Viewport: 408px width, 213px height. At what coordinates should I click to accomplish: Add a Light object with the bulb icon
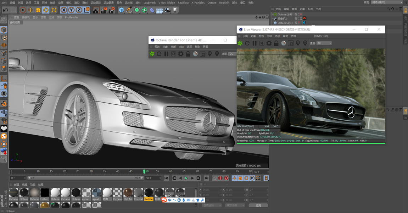point(175,10)
